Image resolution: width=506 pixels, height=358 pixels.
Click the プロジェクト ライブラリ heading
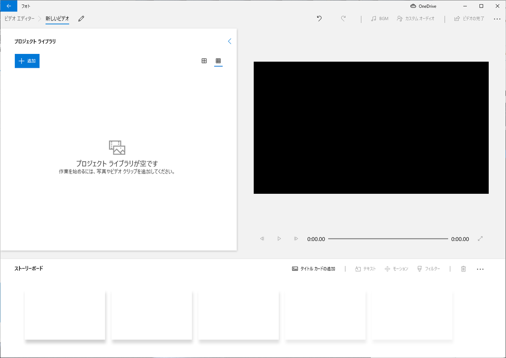[35, 41]
